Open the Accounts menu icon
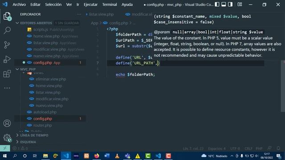 point(7,124)
